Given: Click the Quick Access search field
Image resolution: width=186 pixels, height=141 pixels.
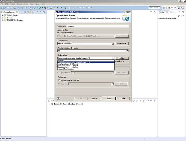Looking at the screenshot, I should (x=154, y=7).
